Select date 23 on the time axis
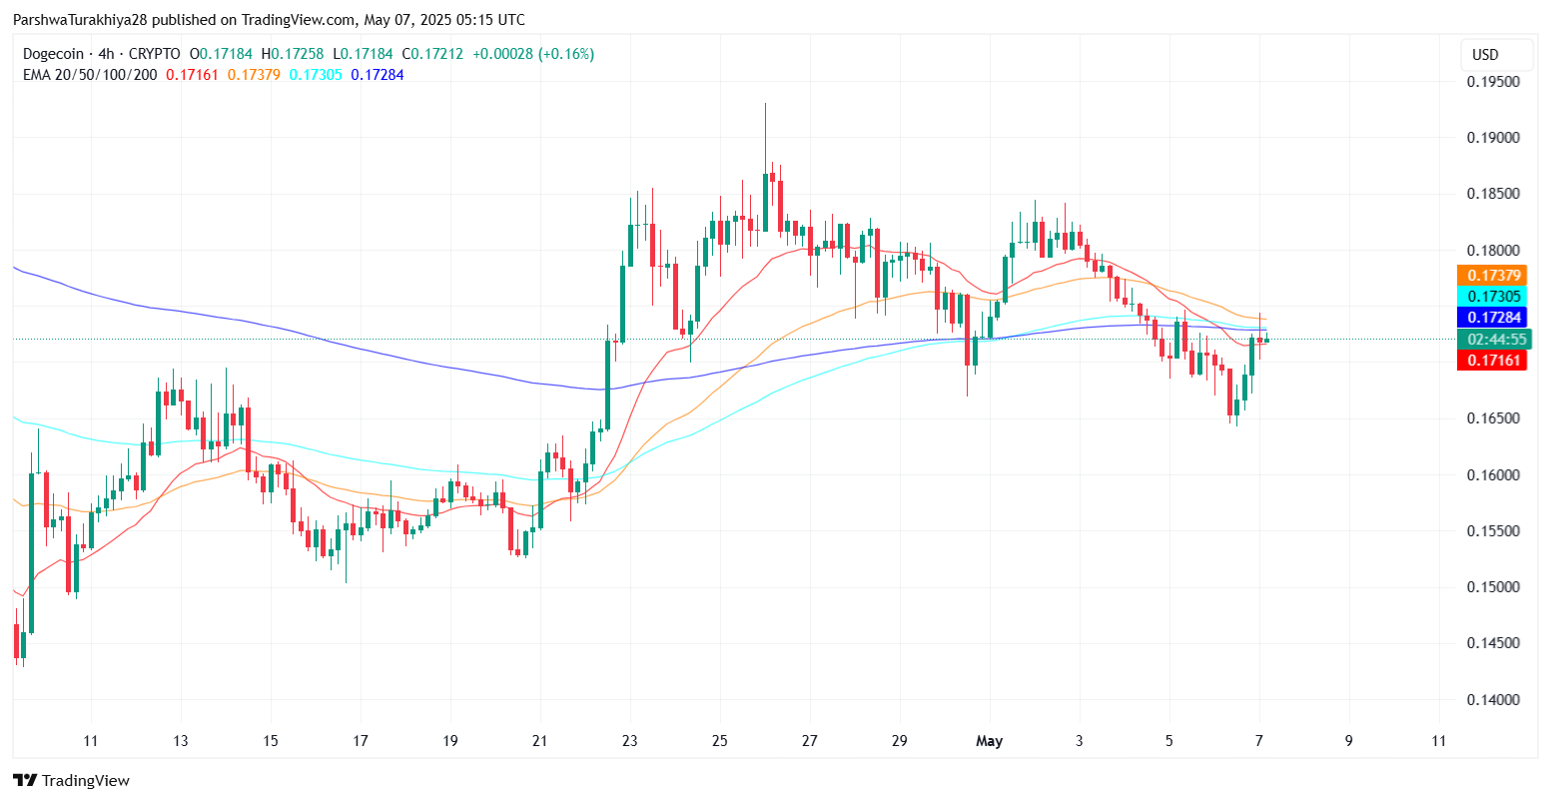The height and width of the screenshot is (802, 1551). (x=629, y=741)
